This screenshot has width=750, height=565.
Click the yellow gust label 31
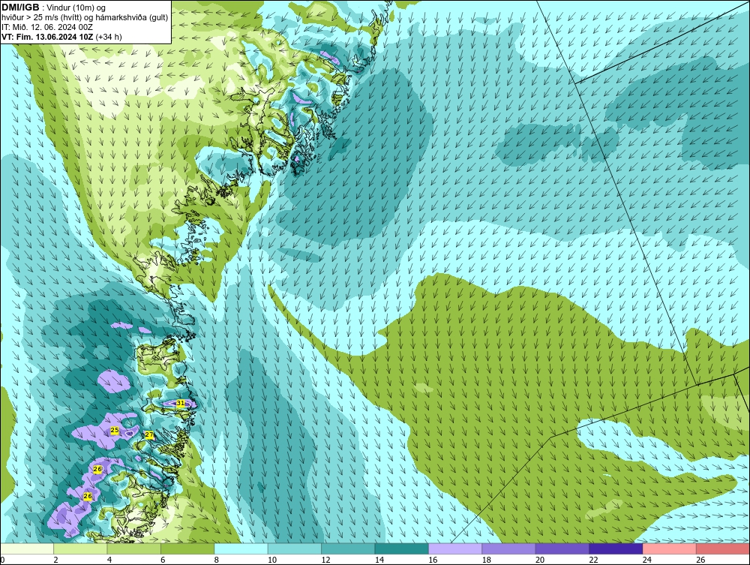[180, 403]
